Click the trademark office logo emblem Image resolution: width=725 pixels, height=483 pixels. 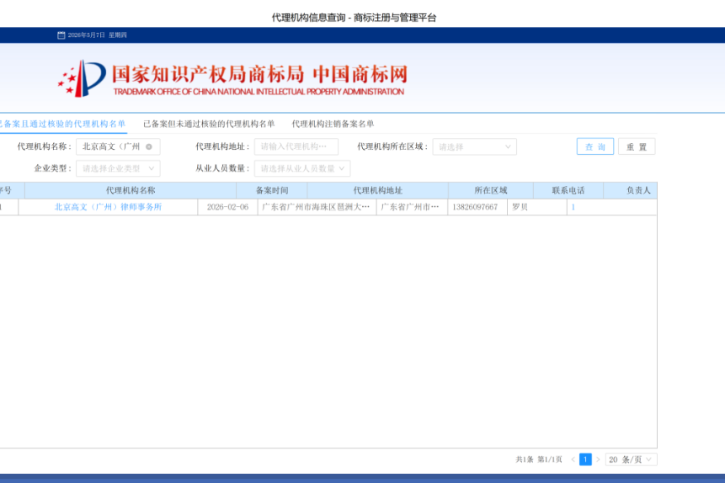tap(82, 78)
